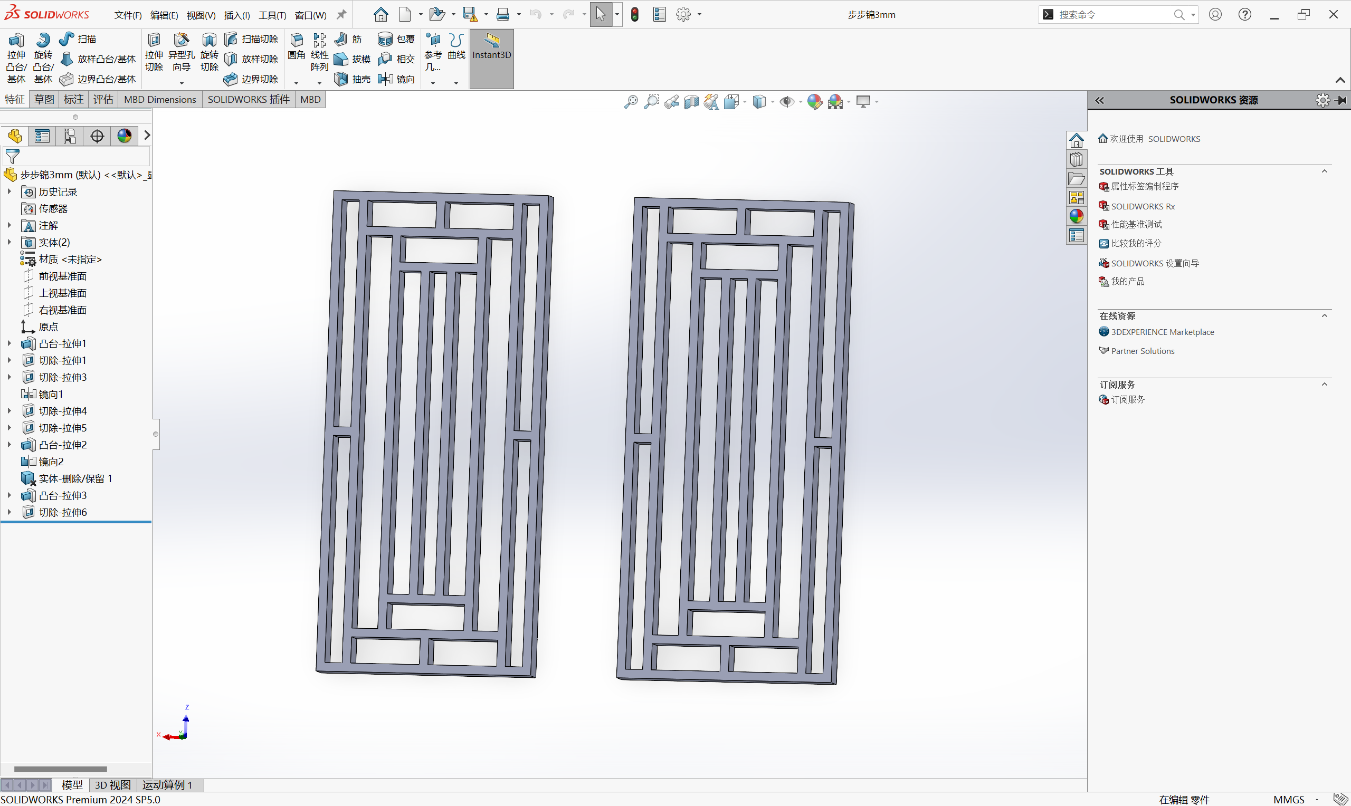Select the Revolved Cut (旋转切除) tool
Image resolution: width=1351 pixels, height=806 pixels.
pos(209,53)
